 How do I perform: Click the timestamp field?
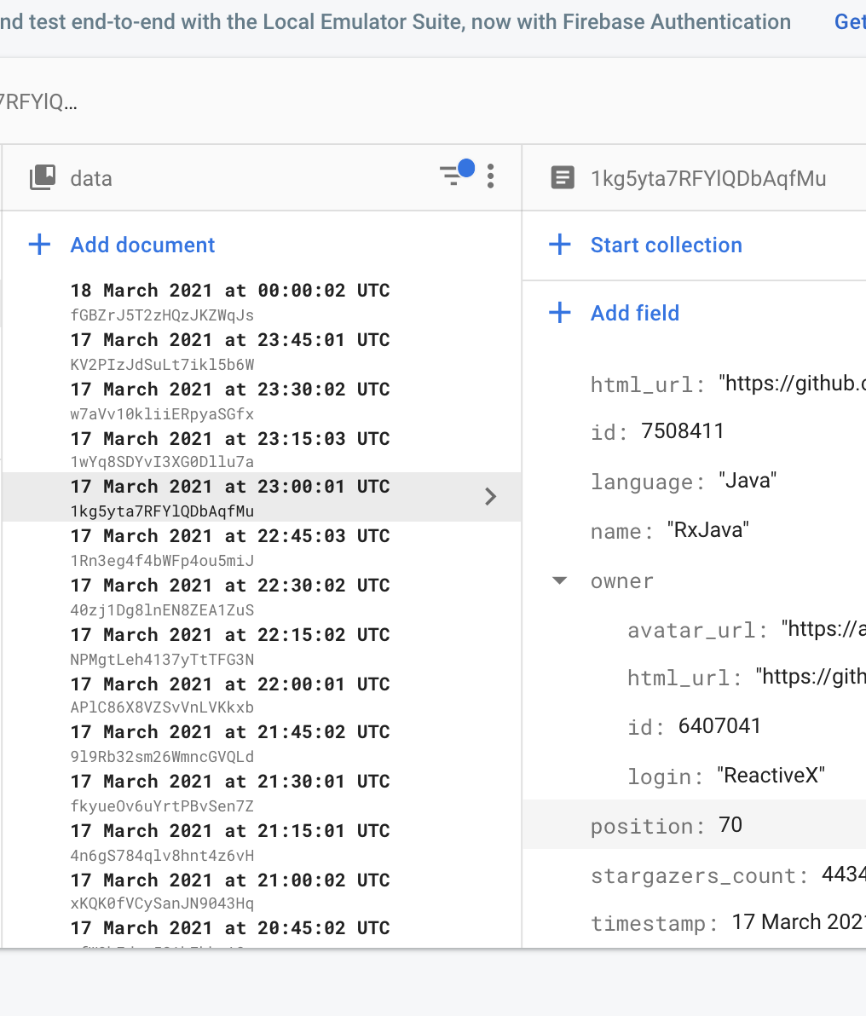click(728, 923)
